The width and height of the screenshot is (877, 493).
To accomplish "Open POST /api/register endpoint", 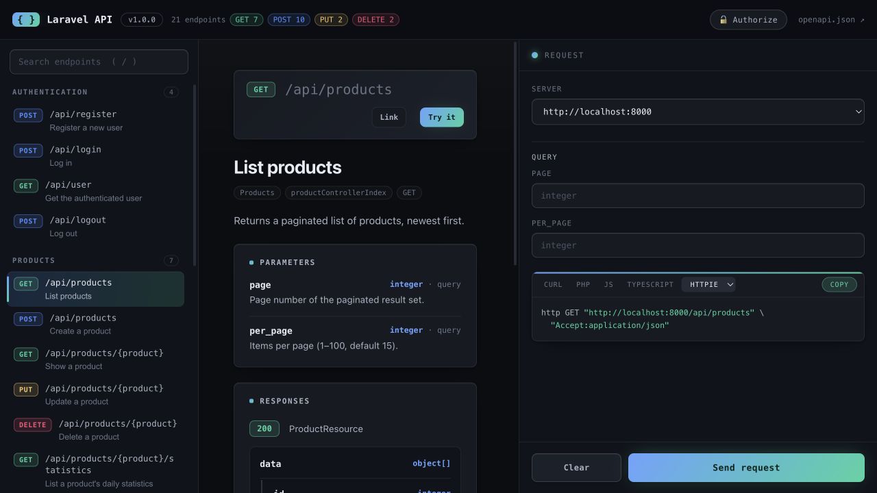I will 95,121.
